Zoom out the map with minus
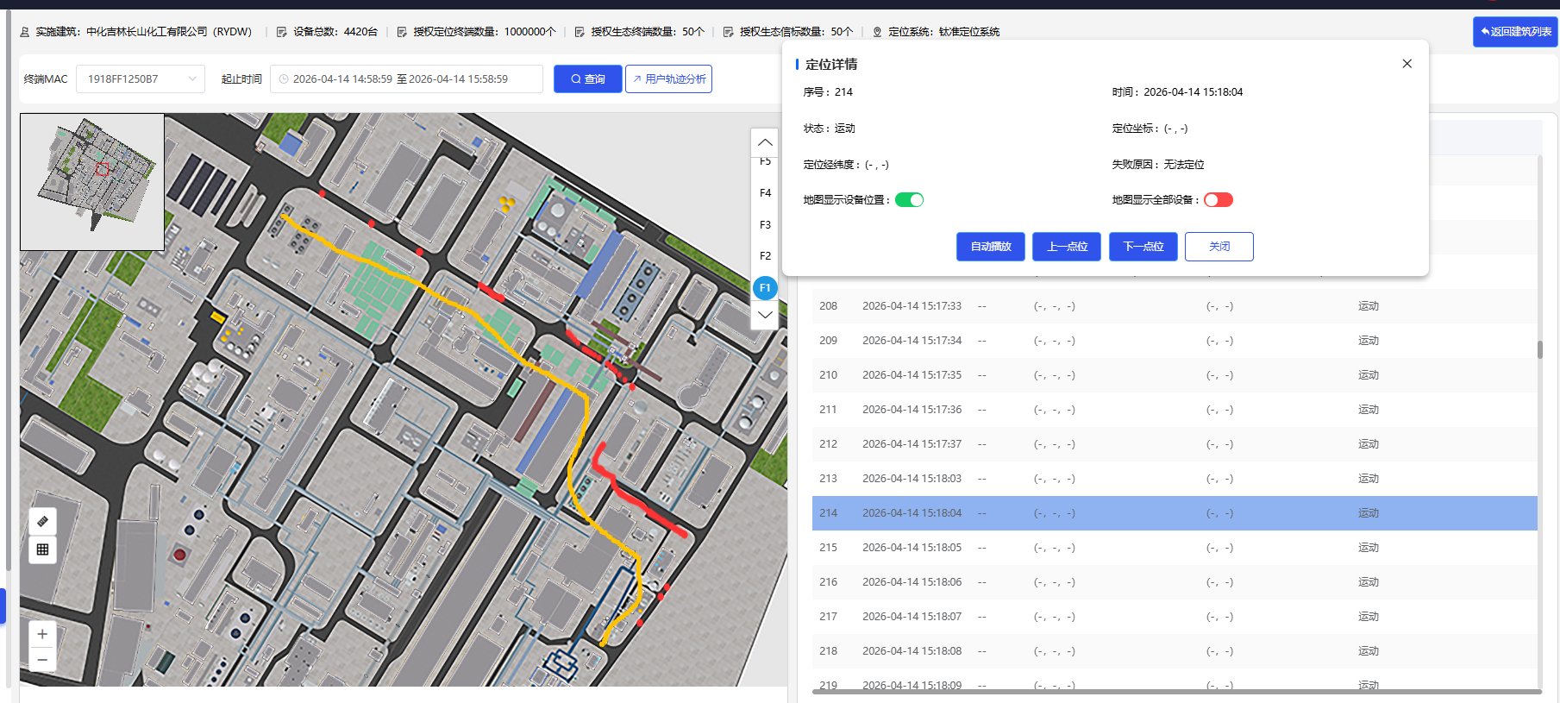The width and height of the screenshot is (1560, 703). (42, 660)
